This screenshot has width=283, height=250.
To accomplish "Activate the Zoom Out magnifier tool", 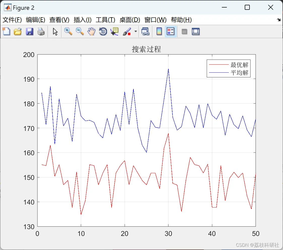I will pos(80,31).
